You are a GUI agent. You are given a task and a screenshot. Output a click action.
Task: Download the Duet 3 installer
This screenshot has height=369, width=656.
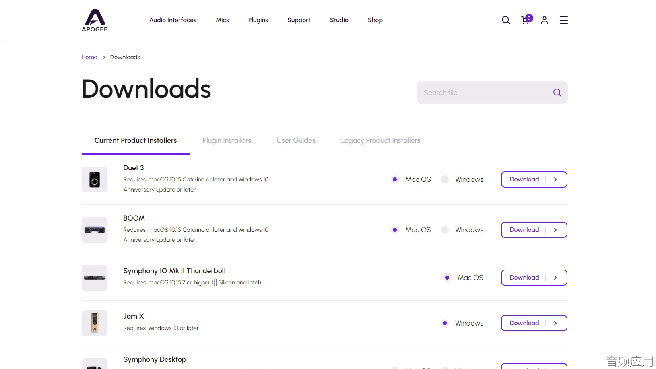tap(534, 179)
